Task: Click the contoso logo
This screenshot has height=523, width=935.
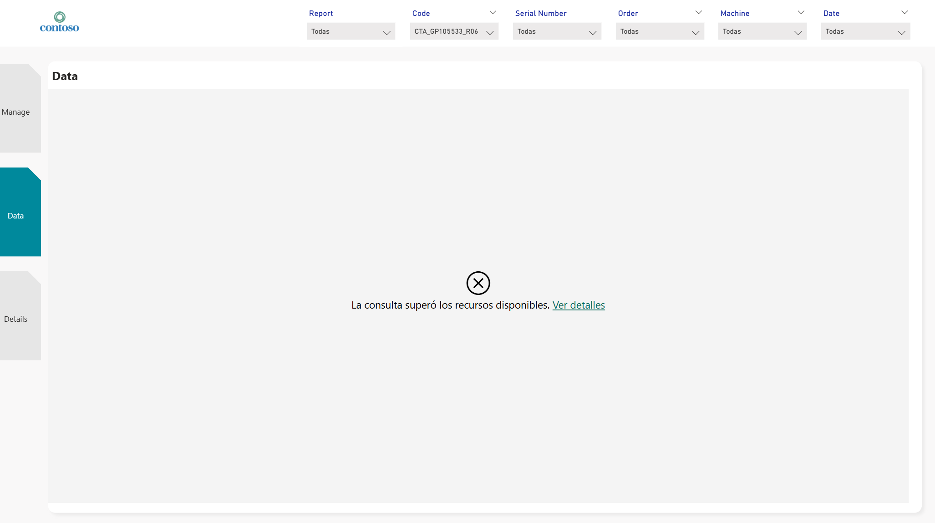Action: pyautogui.click(x=59, y=21)
